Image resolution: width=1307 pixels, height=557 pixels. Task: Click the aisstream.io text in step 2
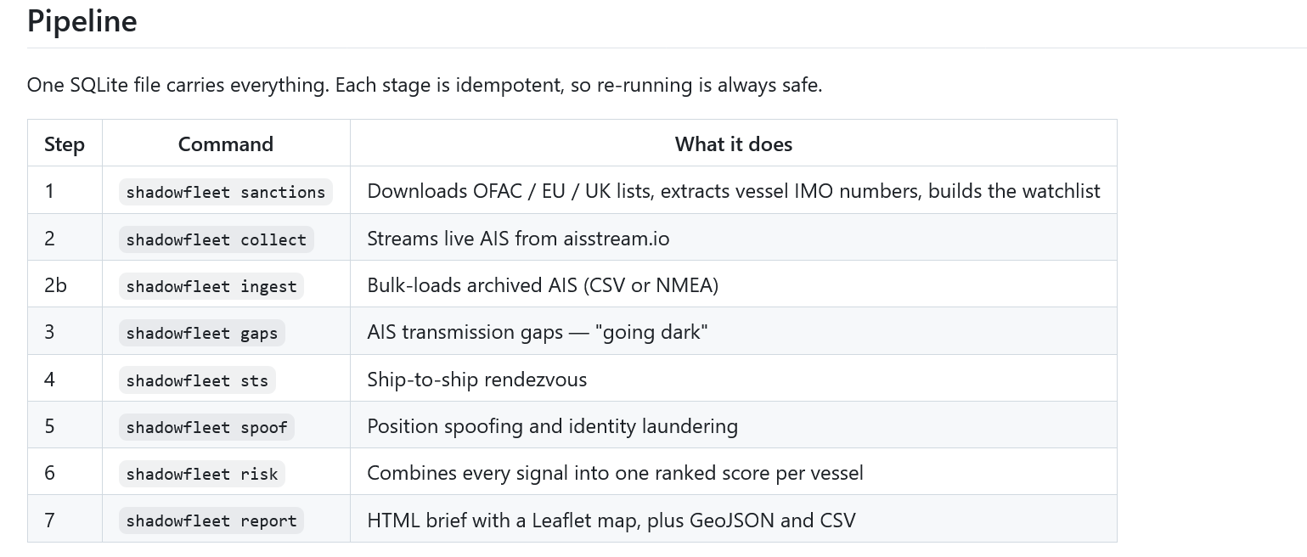617,239
